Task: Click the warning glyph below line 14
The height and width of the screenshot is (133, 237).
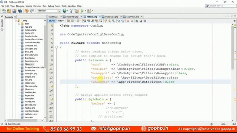Action: pos(52,86)
